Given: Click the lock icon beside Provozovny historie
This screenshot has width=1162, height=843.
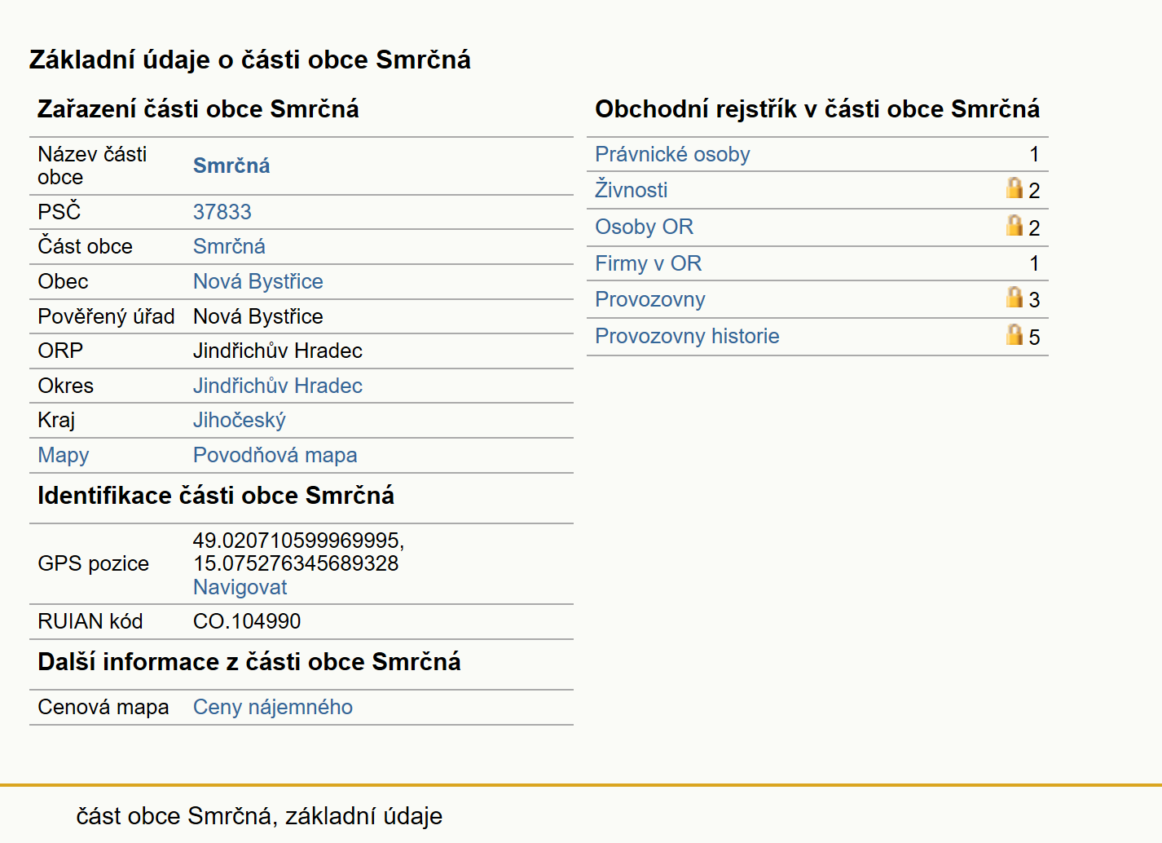Looking at the screenshot, I should coord(1014,334).
